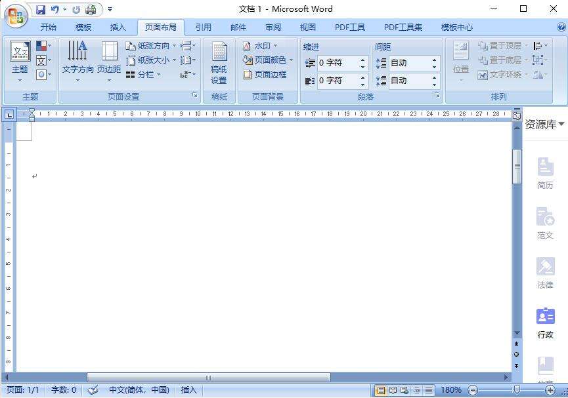Switch to 引用 References tab

(x=203, y=27)
